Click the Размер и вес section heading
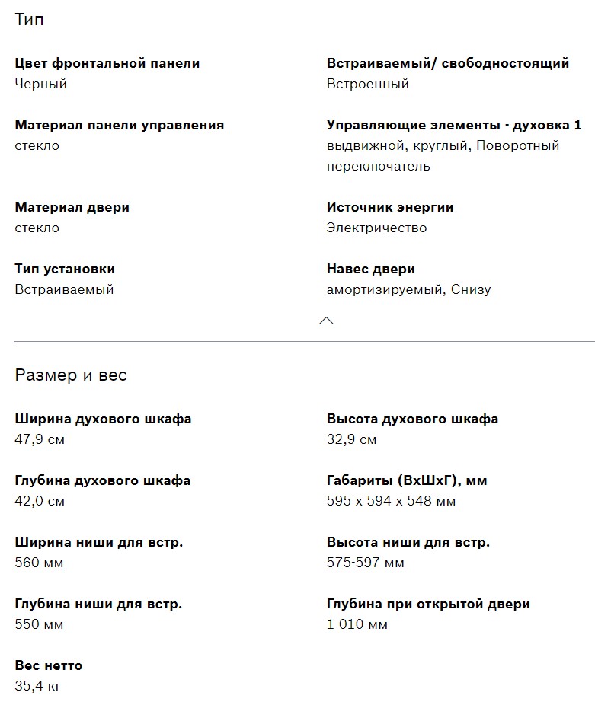The height and width of the screenshot is (705, 595). click(71, 375)
